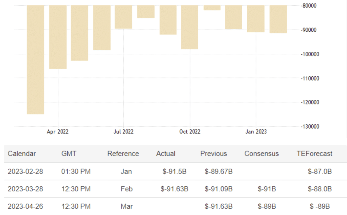
Task: Click the TEForecast column header
Action: pos(314,154)
